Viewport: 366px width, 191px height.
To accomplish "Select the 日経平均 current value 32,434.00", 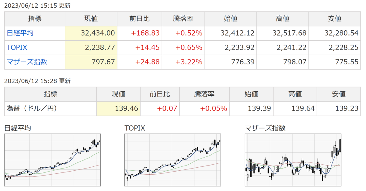I will point(98,33).
